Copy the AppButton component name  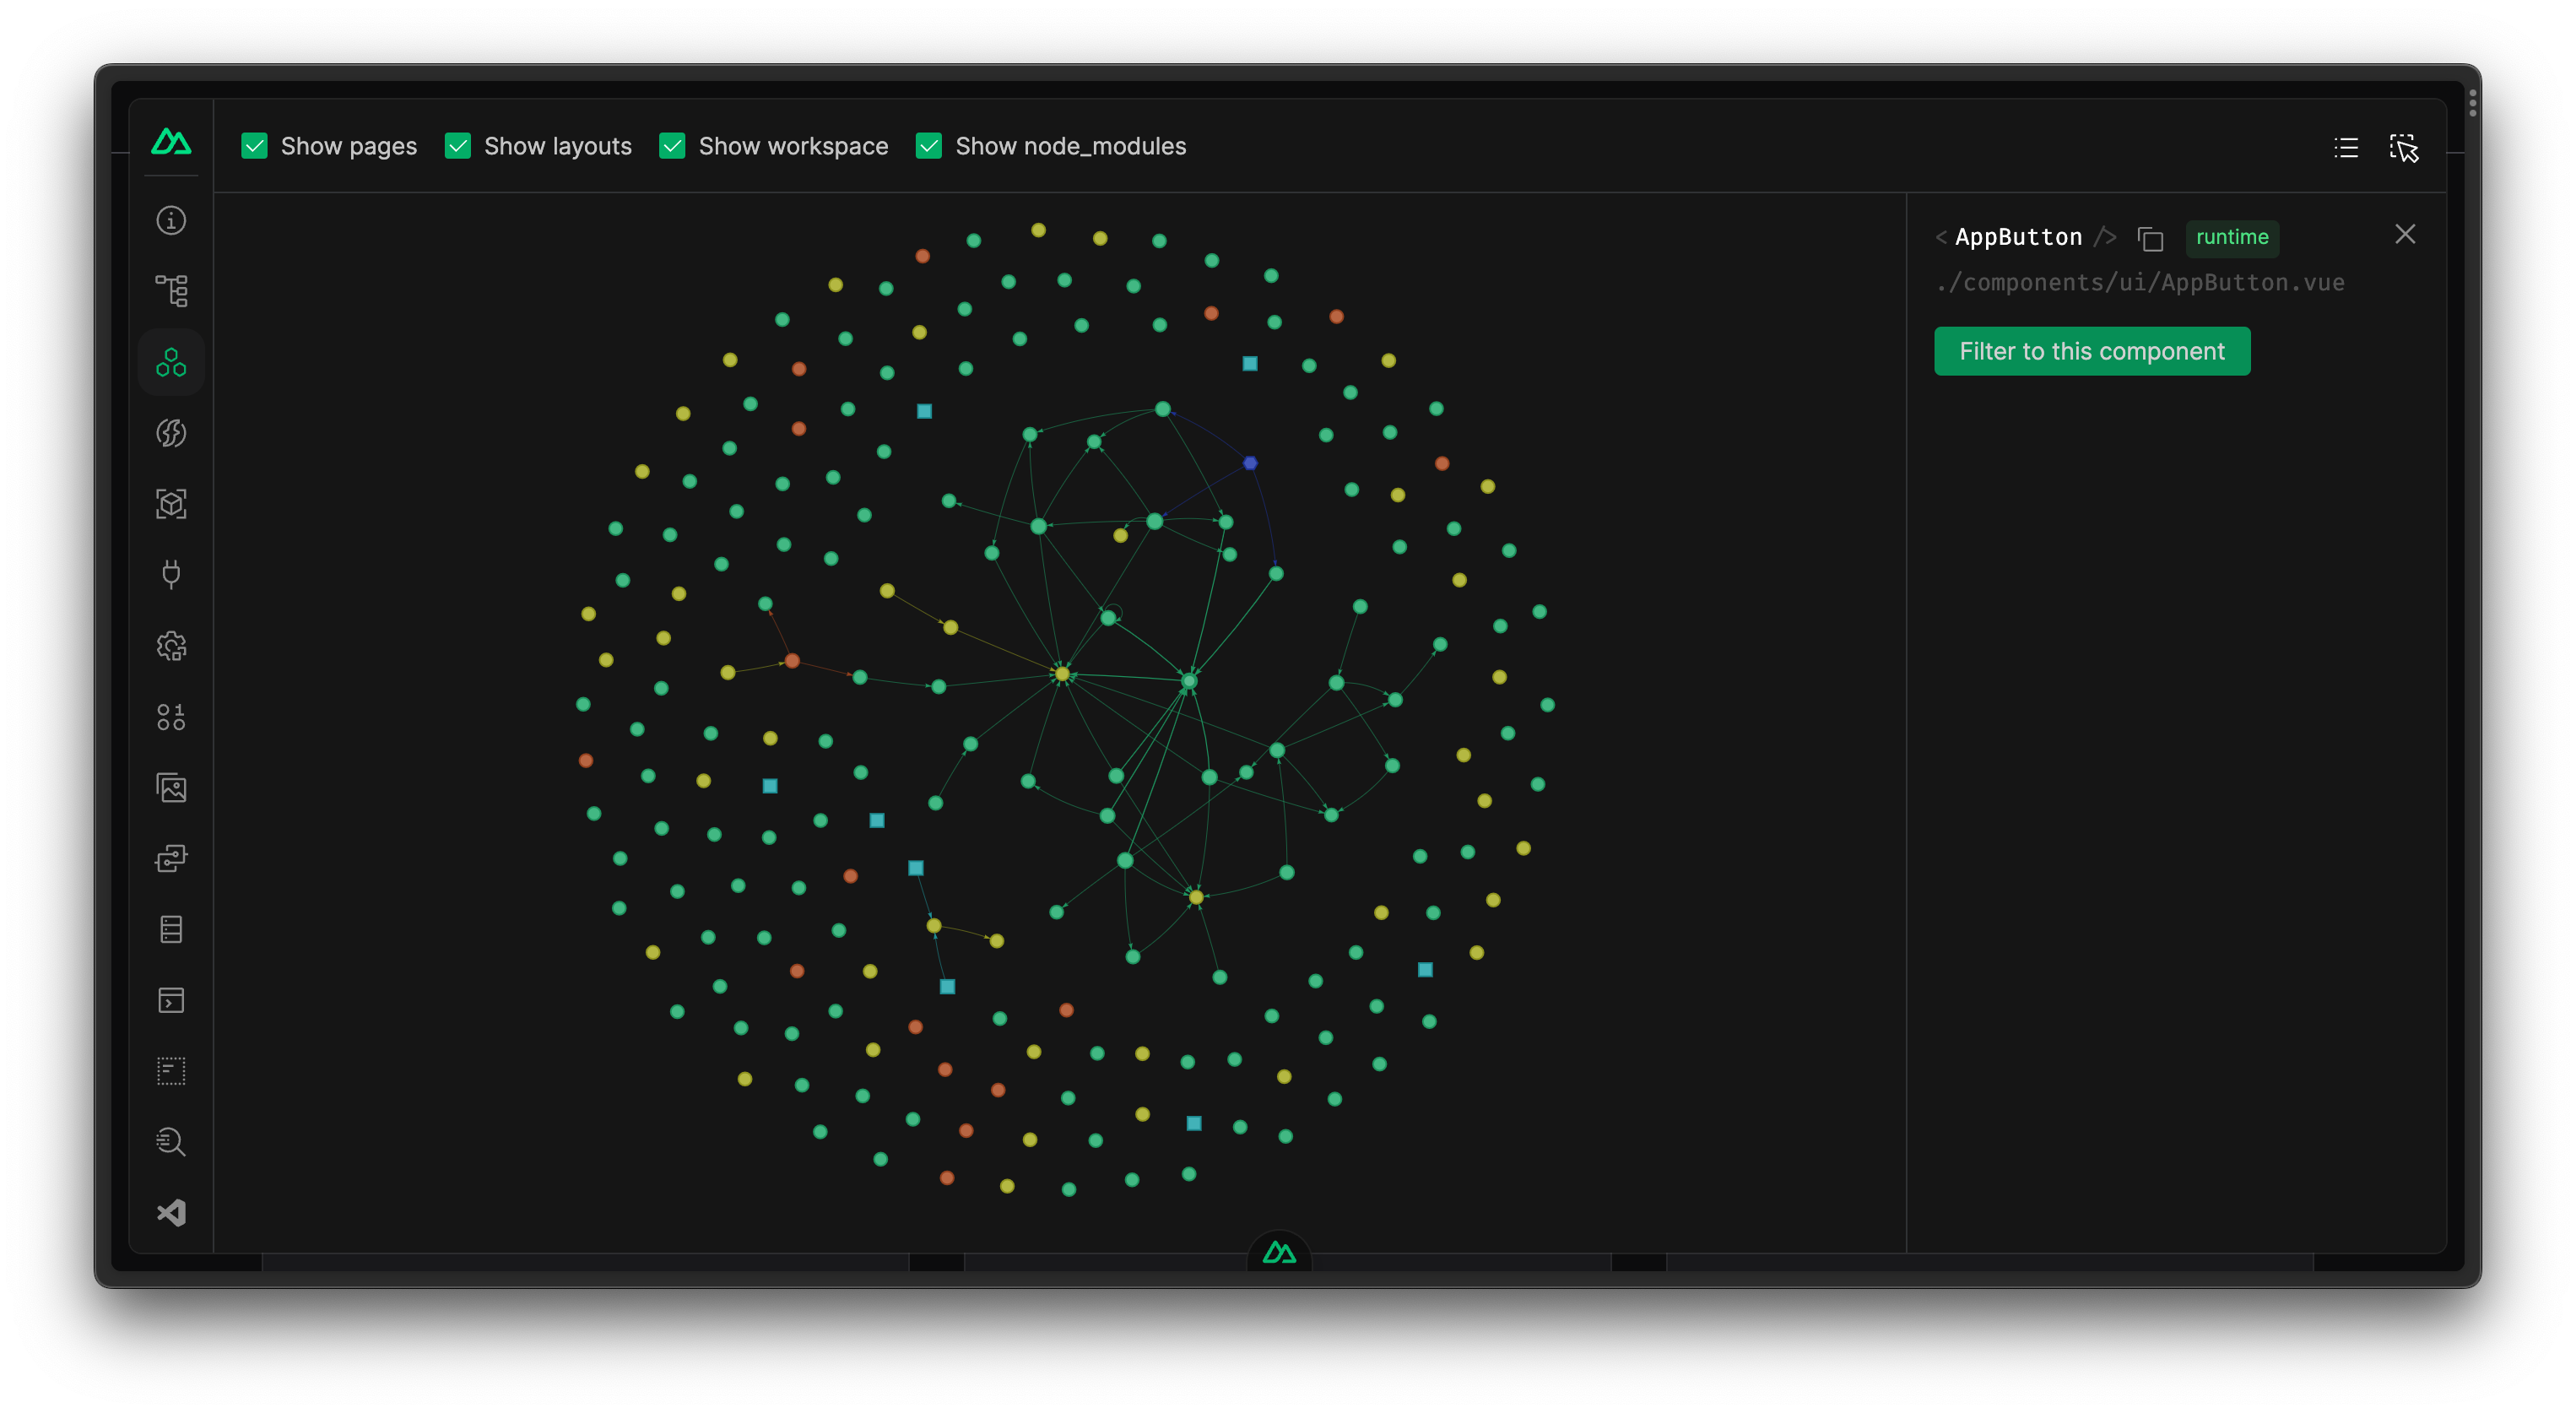click(2151, 238)
